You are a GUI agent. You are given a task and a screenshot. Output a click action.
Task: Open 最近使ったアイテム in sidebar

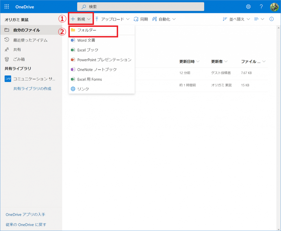pos(31,40)
